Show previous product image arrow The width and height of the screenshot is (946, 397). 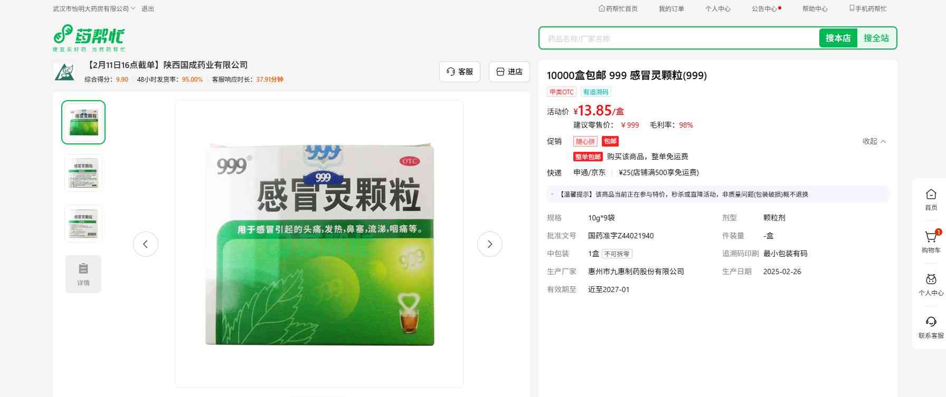145,244
